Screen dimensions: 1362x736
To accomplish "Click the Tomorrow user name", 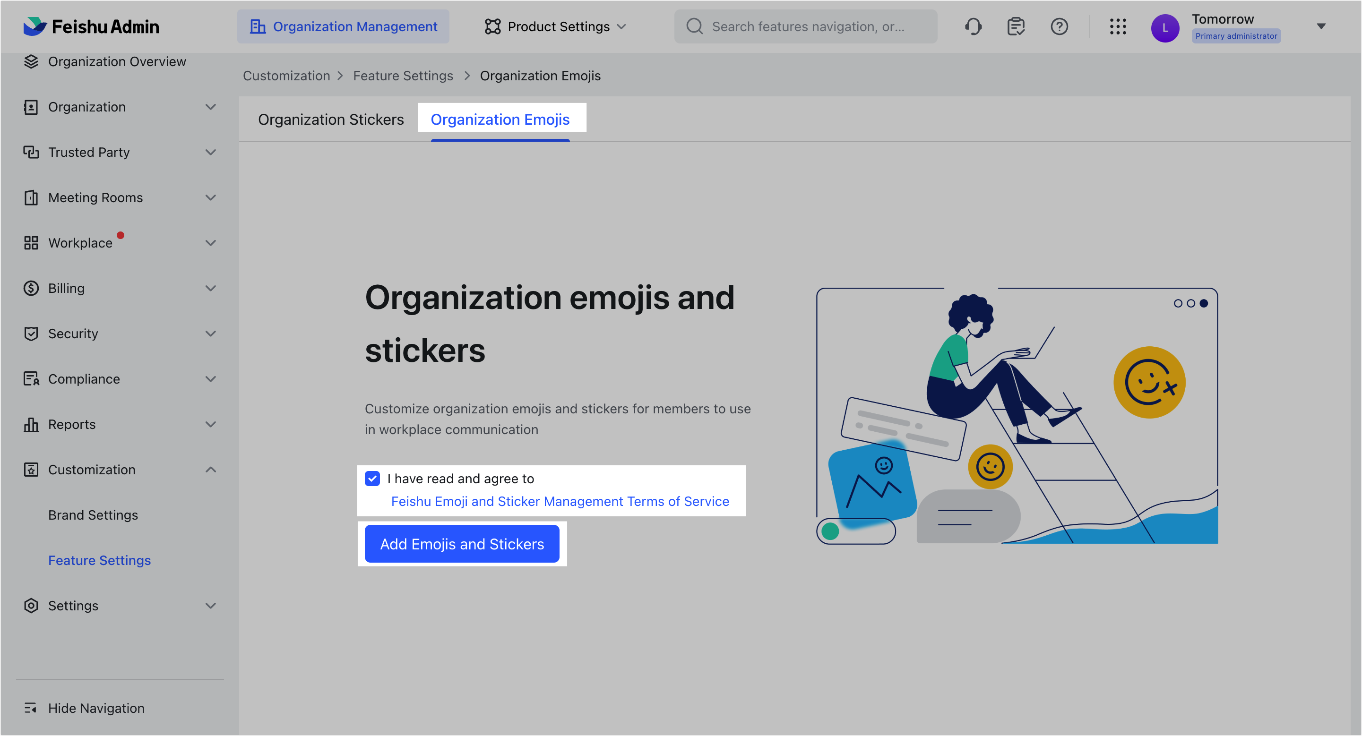I will click(1223, 19).
